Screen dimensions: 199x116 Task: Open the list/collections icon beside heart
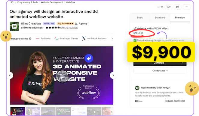pyautogui.click(x=158, y=7)
